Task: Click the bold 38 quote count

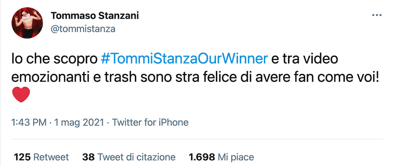Action: click(x=89, y=157)
